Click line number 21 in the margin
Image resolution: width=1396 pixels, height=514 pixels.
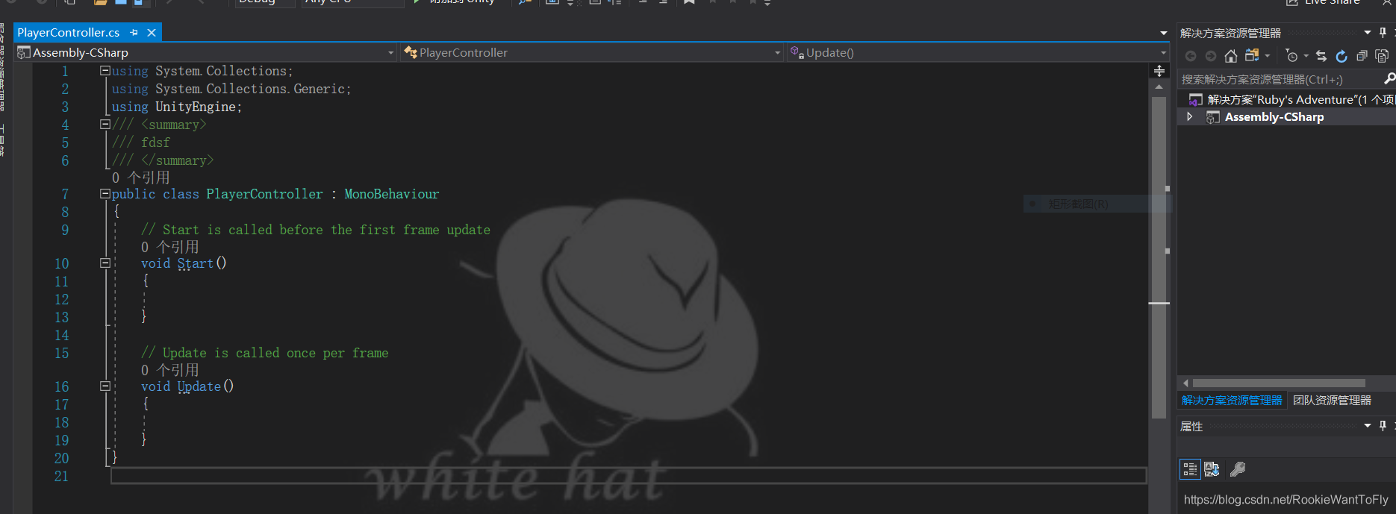coord(61,476)
